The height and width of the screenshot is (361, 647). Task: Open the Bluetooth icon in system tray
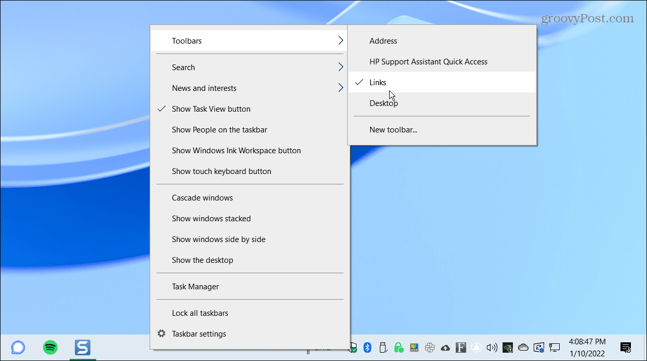pyautogui.click(x=367, y=347)
